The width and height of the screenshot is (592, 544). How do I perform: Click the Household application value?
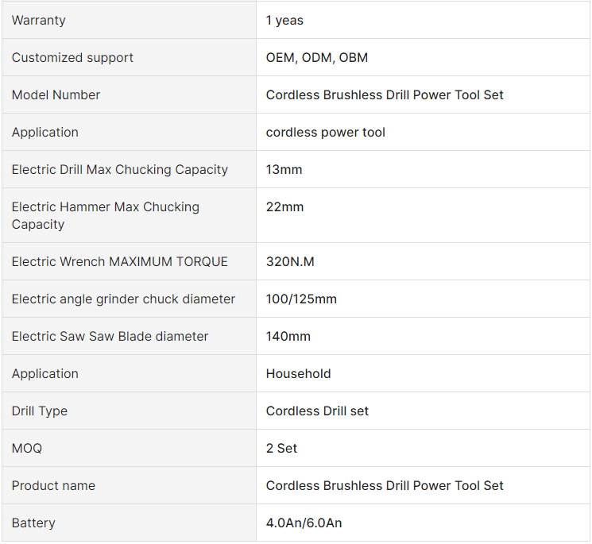298,374
